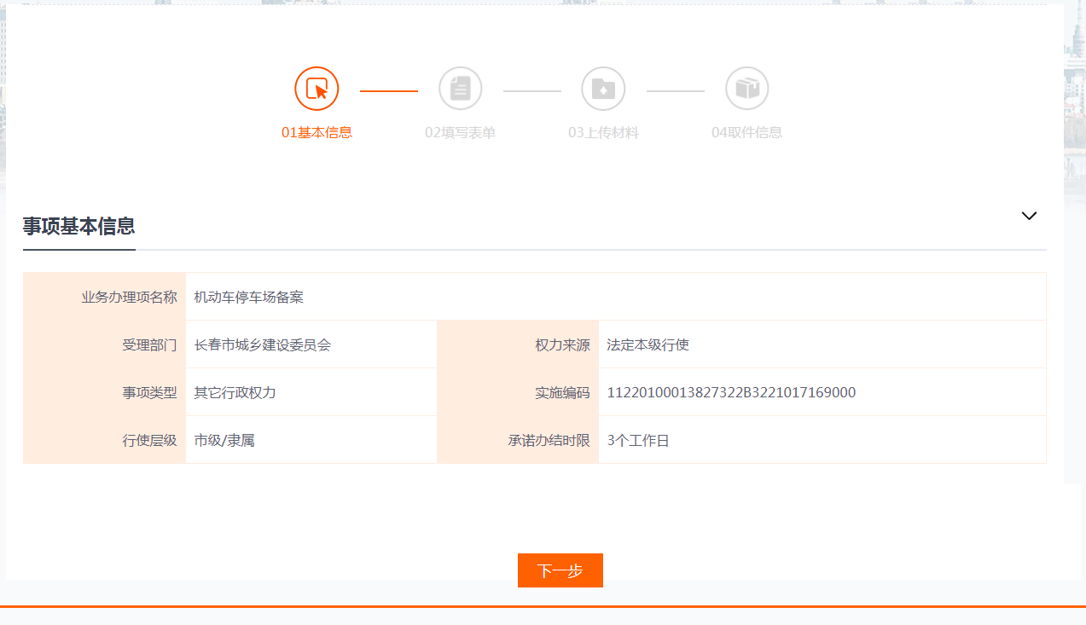The image size is (1086, 625).
Task: Collapse the 事项基本信息 section with the chevron
Action: [x=1029, y=216]
